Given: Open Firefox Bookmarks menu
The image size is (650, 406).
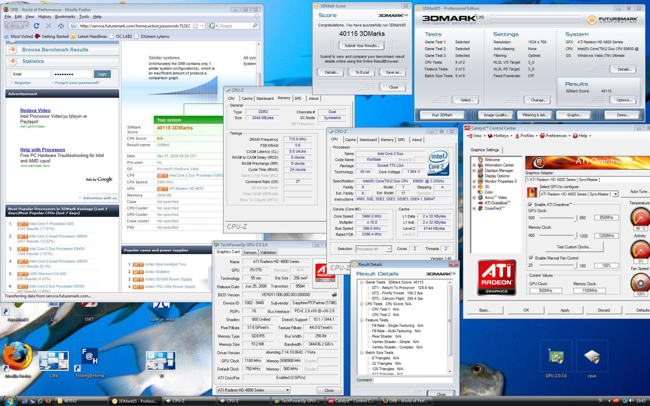Looking at the screenshot, I should (65, 17).
